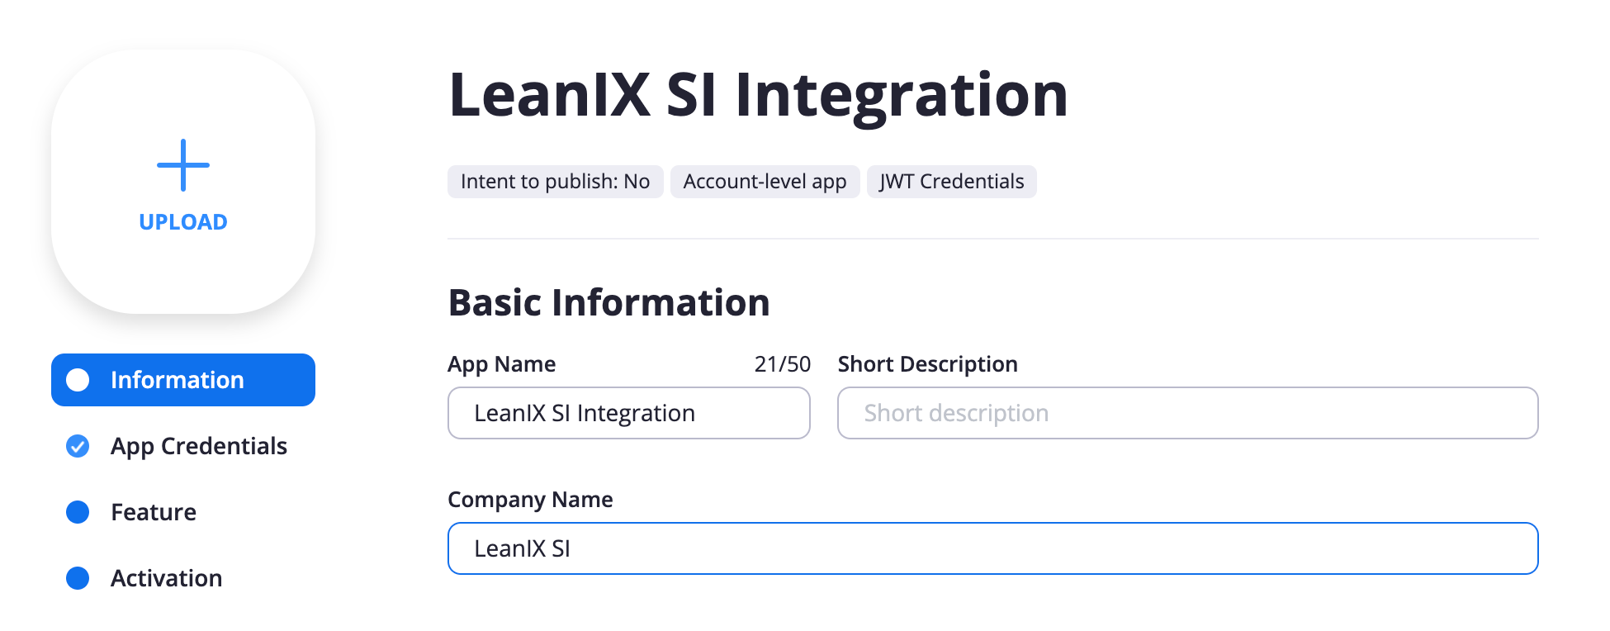Switch to the Activation step
The image size is (1610, 631).
(167, 578)
